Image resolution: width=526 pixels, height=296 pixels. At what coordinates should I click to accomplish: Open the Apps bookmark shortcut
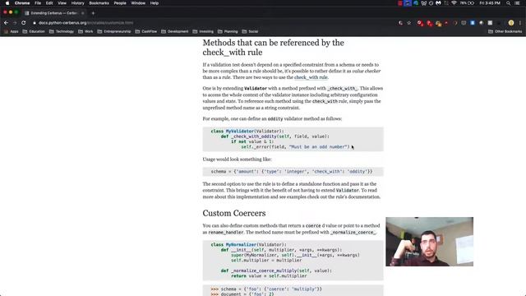pyautogui.click(x=12, y=31)
